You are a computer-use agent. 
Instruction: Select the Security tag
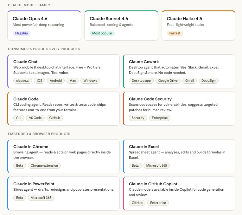(x=138, y=118)
